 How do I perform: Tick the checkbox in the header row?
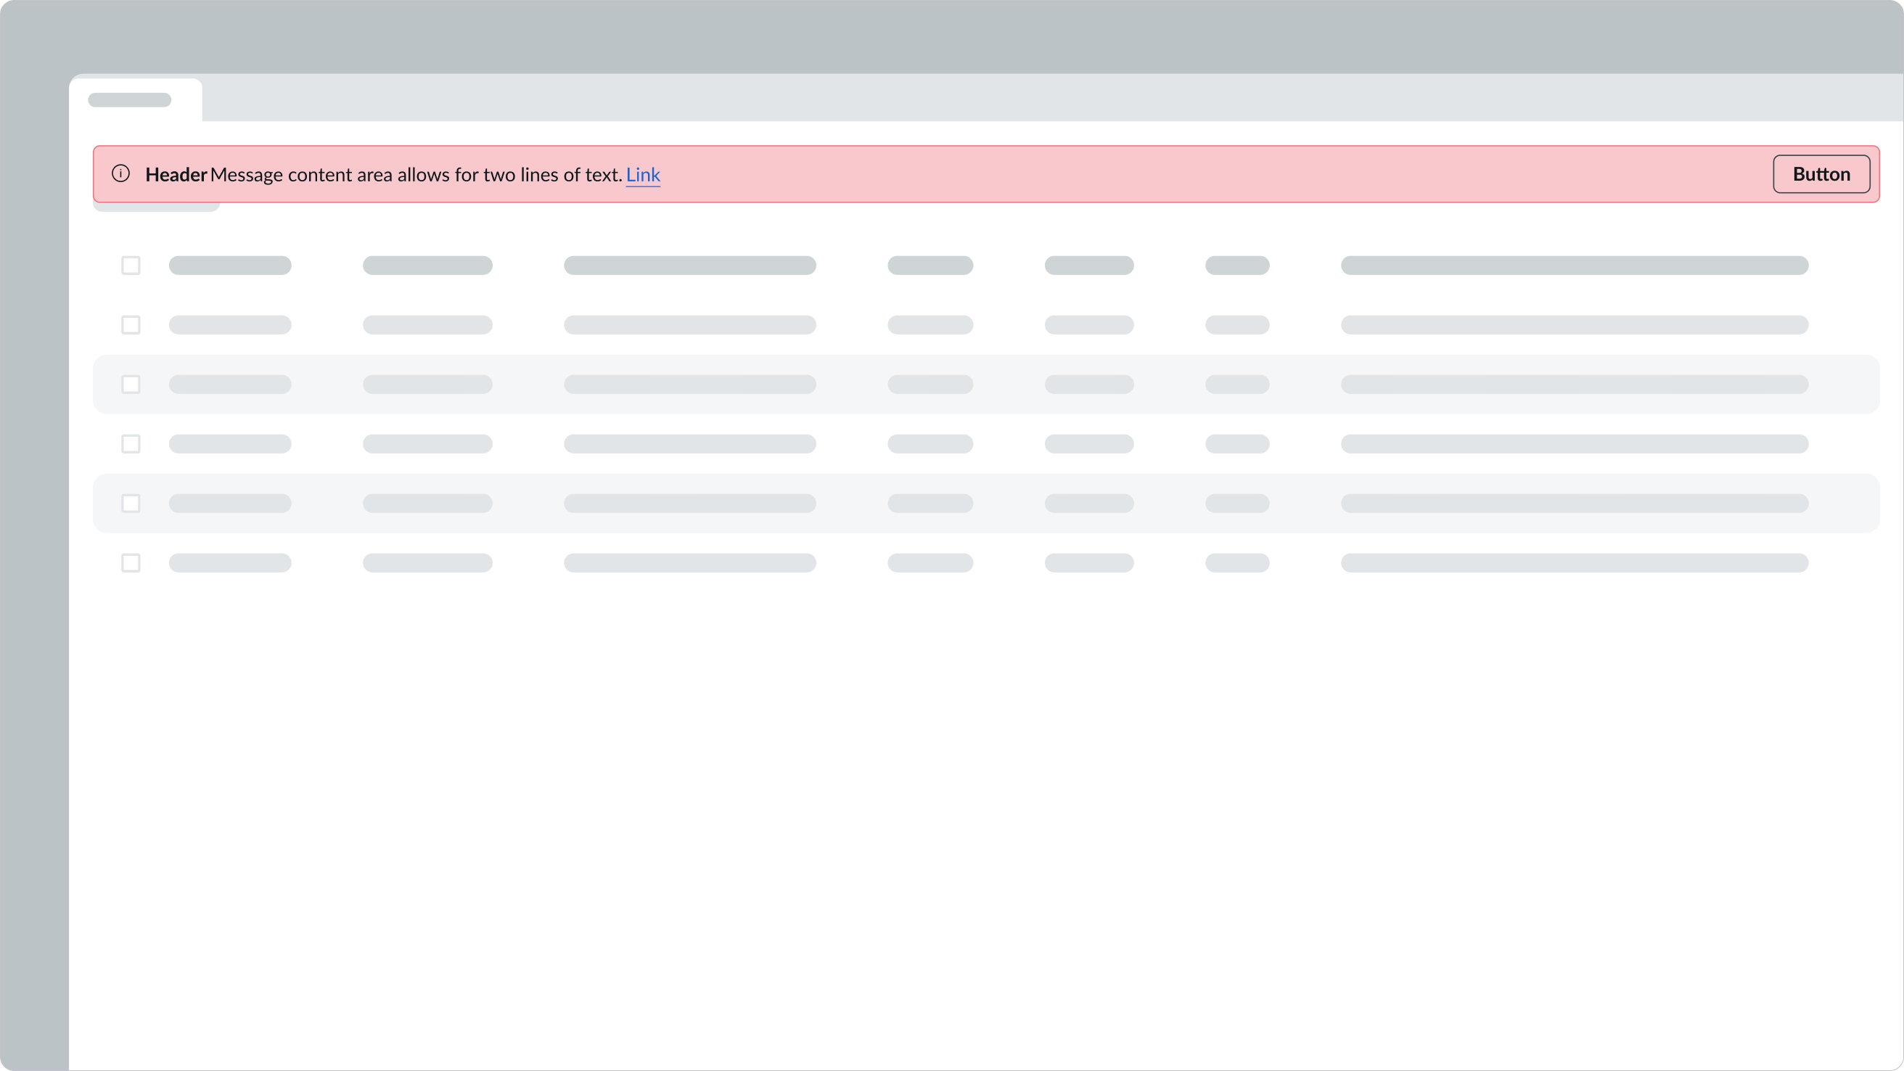click(x=131, y=266)
